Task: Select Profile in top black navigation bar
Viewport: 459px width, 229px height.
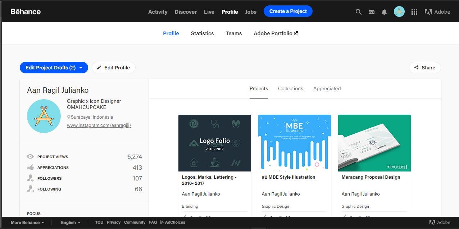Action: pos(230,12)
